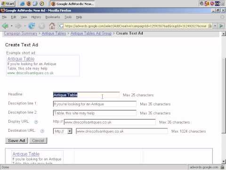Screen dimensions: 226x170
Task: Click the padlock icon in address bar
Action: pyautogui.click(x=210, y=26)
